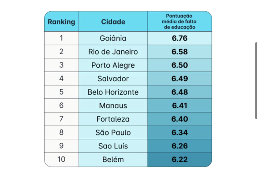Select the Salvador row's city cell

113,79
